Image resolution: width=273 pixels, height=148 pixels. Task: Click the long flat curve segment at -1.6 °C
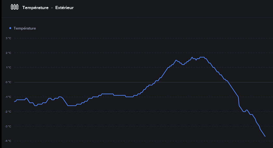[x=72, y=106]
